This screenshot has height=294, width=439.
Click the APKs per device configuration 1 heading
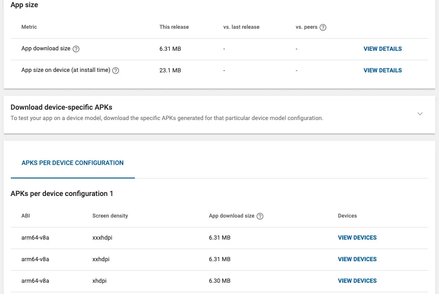point(62,194)
